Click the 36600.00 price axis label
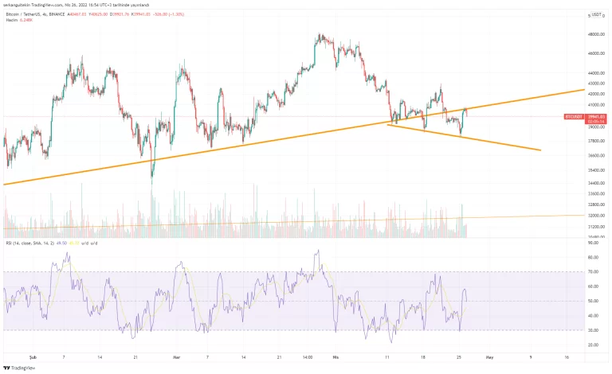The height and width of the screenshot is (374, 612). 596,156
